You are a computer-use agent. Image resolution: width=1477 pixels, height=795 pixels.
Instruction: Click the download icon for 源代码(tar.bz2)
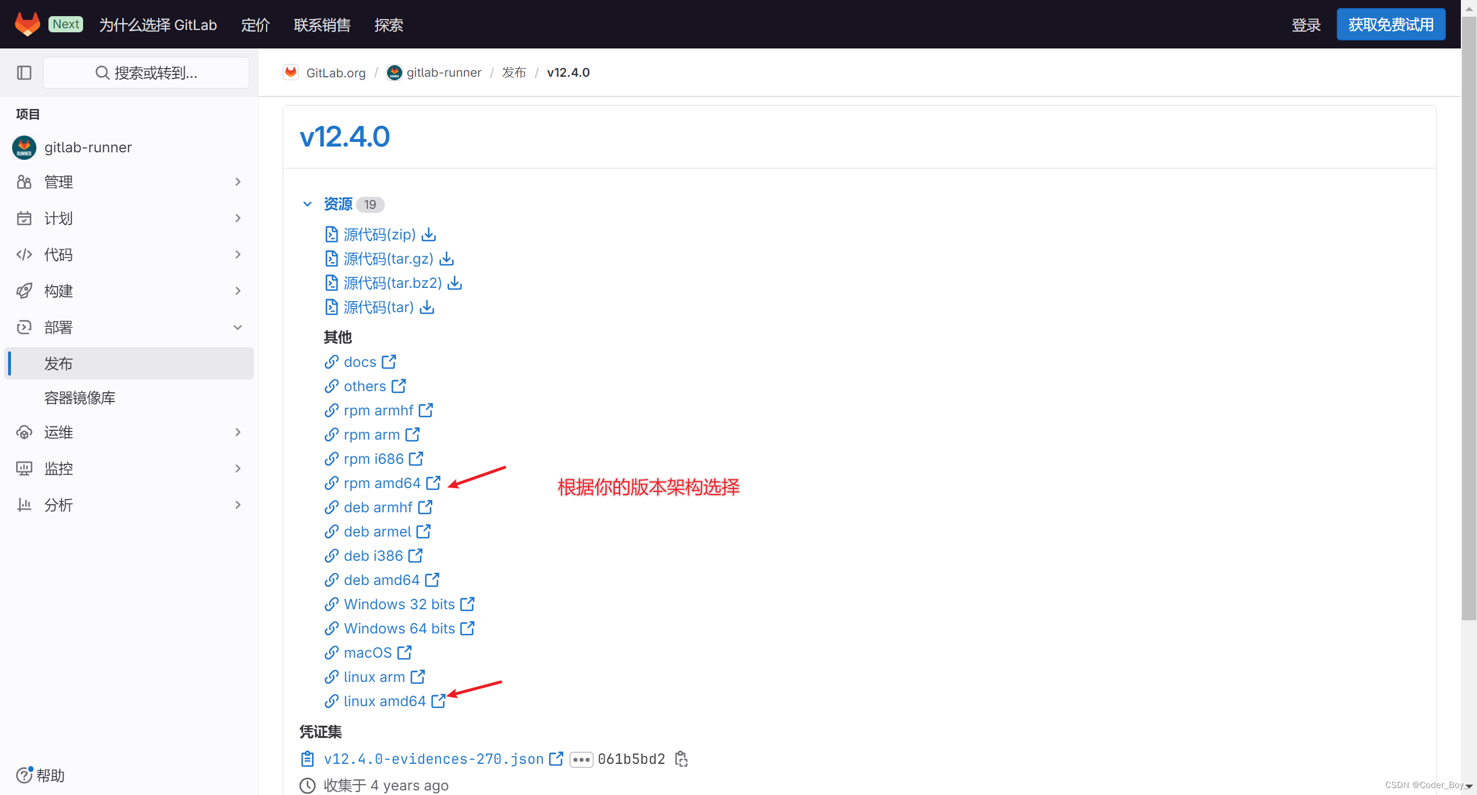tap(455, 283)
